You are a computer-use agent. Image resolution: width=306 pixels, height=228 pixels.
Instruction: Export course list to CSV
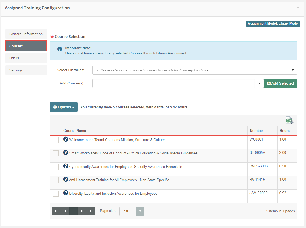(289, 120)
